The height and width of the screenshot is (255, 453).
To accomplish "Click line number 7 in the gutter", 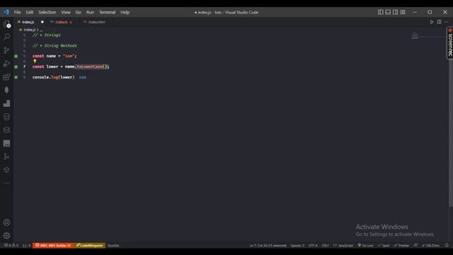I will [x=24, y=67].
